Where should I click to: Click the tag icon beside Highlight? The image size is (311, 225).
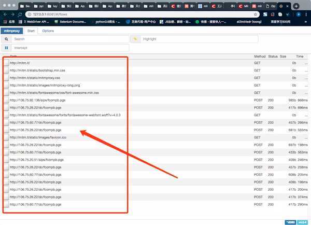coord(135,39)
